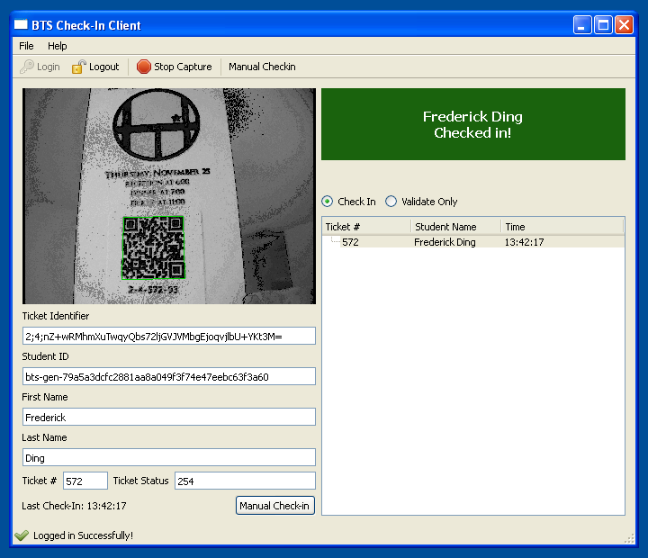Click the Stop Capture toolbar label
648x558 pixels.
click(183, 67)
